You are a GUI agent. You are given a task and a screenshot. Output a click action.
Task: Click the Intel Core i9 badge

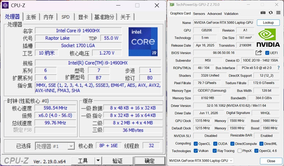pos(143,42)
